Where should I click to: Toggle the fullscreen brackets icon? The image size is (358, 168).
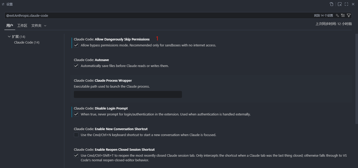346,4
